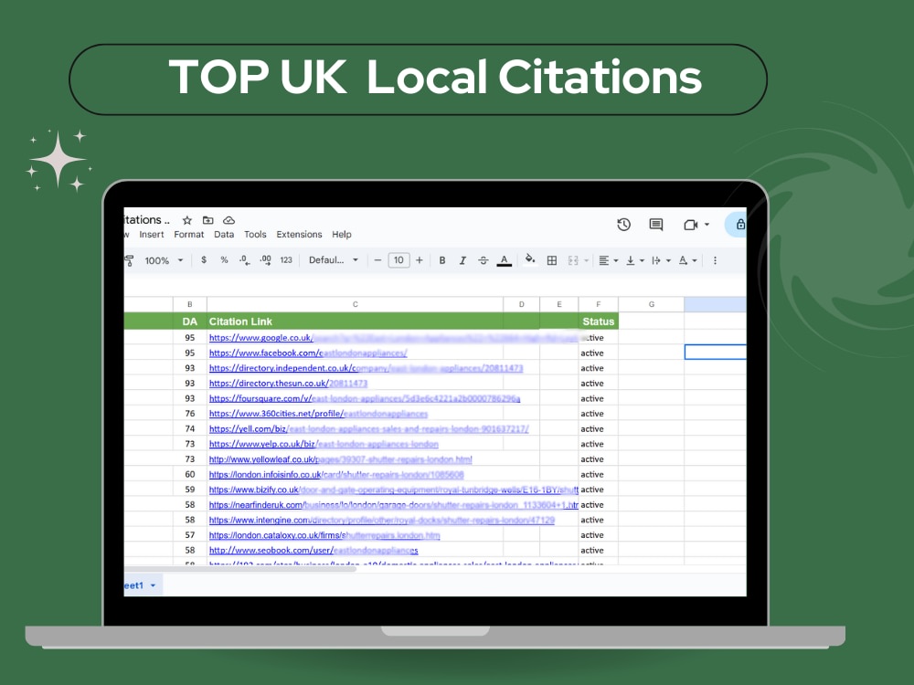Select column C header
The image size is (914, 685).
[355, 304]
